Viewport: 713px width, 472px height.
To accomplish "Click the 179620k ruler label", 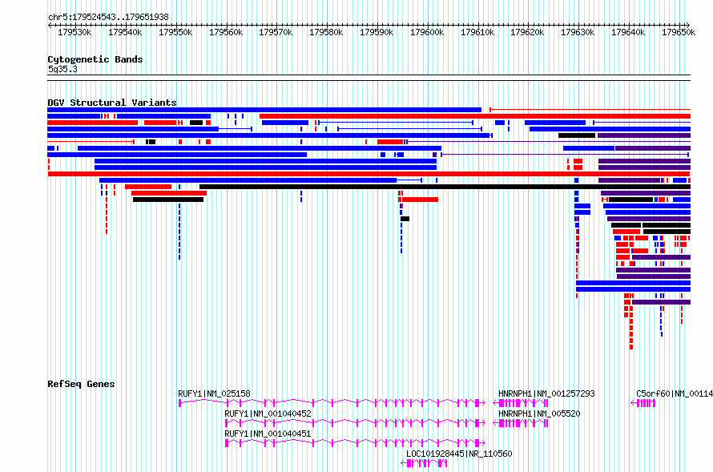I will pyautogui.click(x=527, y=32).
